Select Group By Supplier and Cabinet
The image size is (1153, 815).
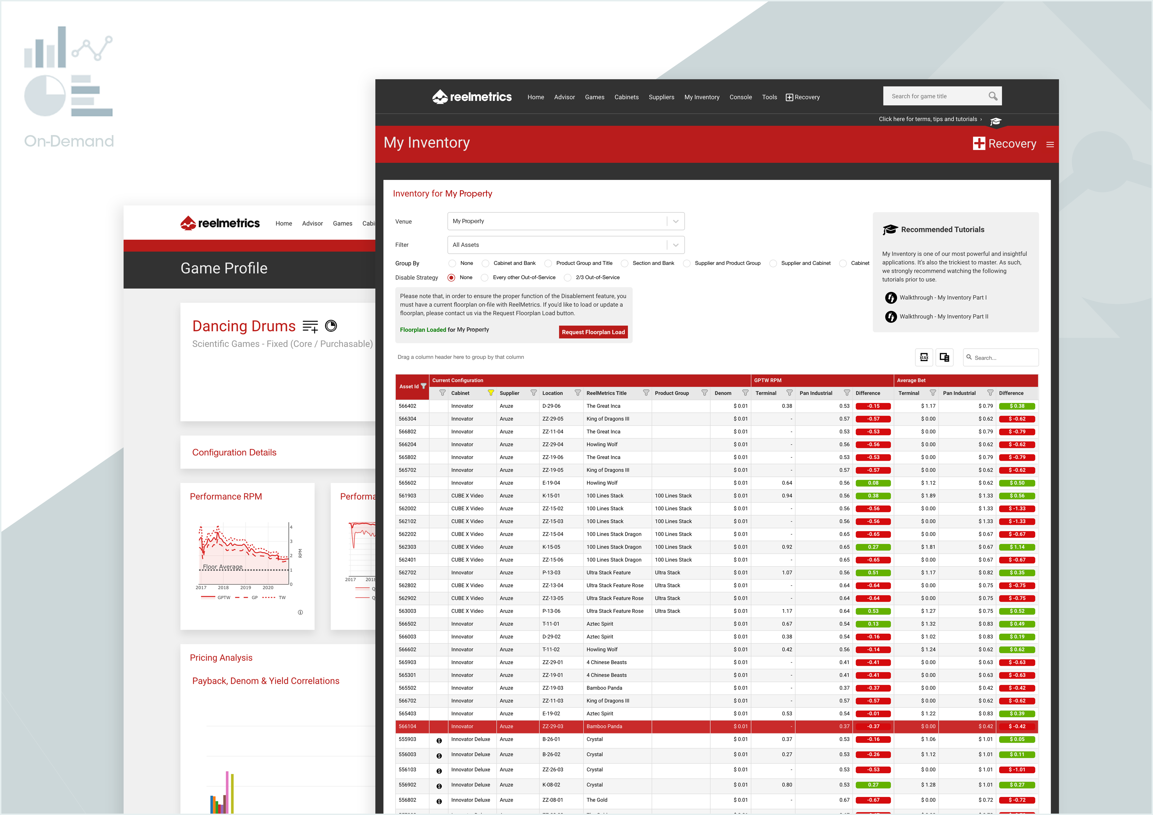click(773, 263)
